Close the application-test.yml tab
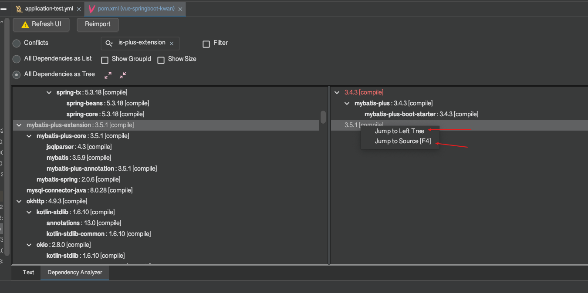Viewport: 588px width, 293px height. coord(78,9)
